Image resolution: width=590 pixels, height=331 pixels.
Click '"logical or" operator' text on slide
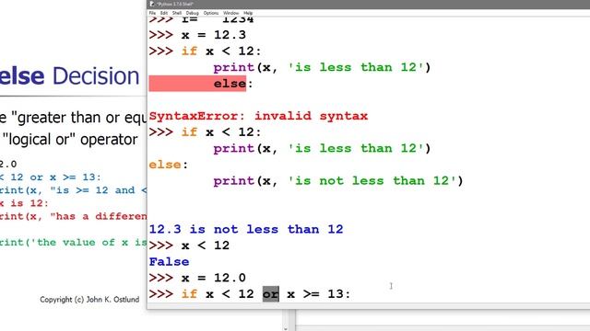point(70,140)
